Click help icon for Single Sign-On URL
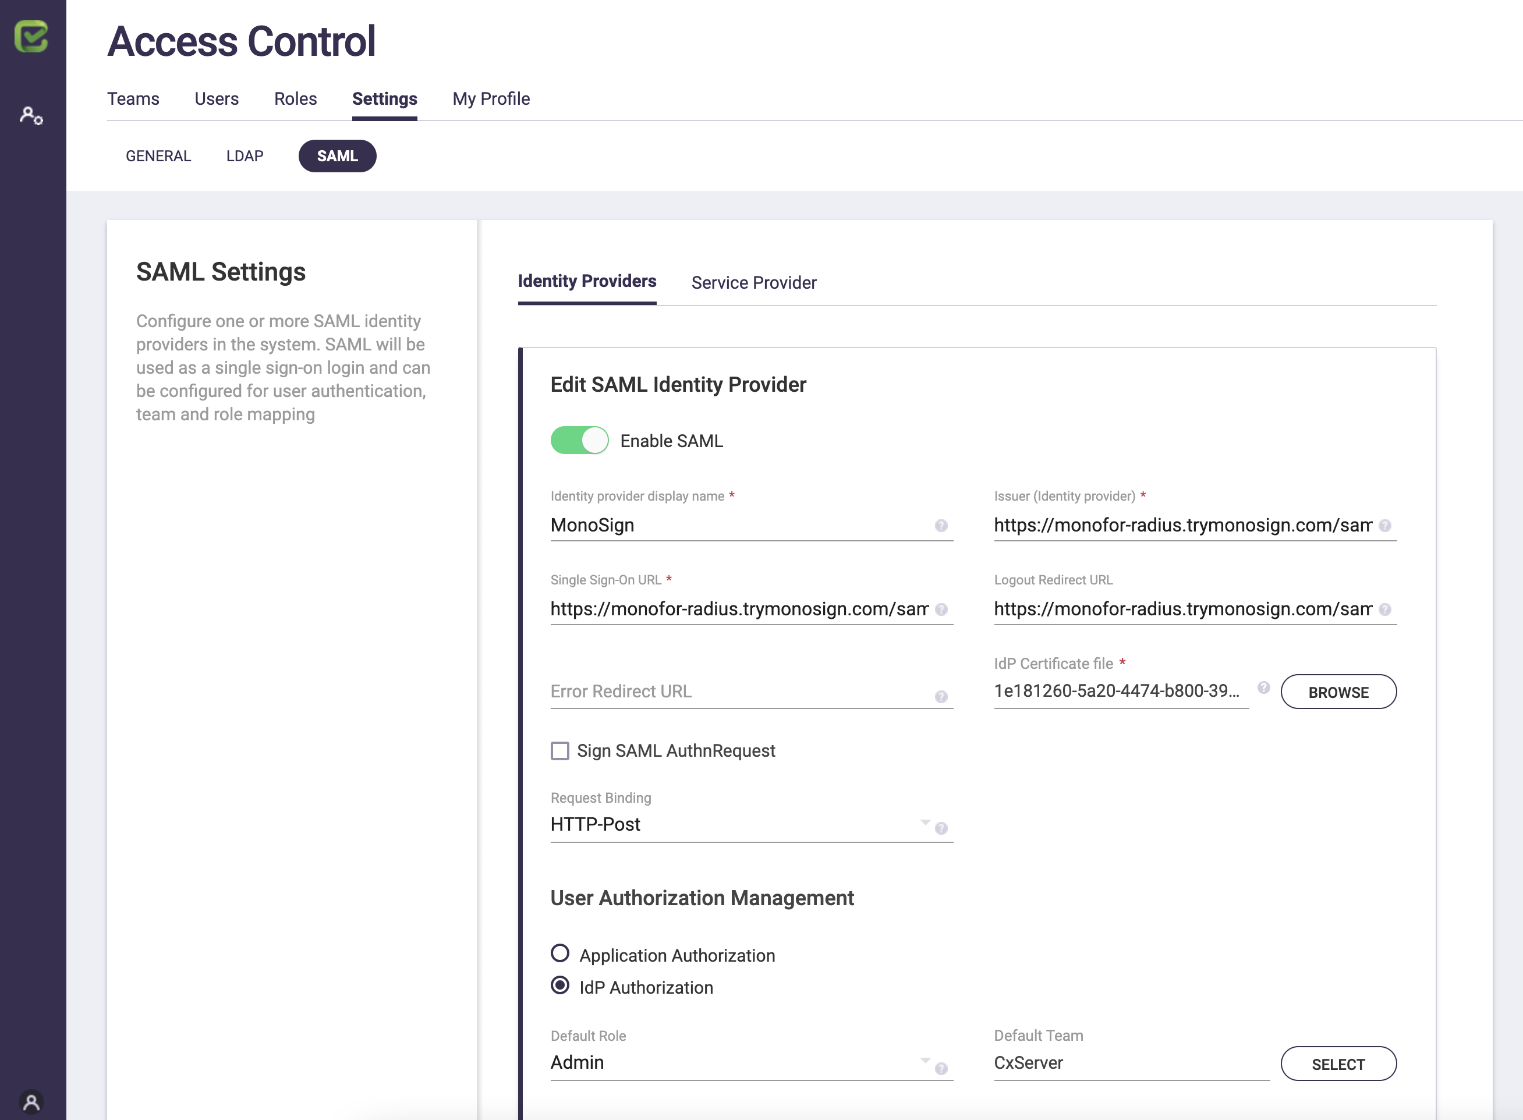The width and height of the screenshot is (1523, 1120). [x=940, y=609]
